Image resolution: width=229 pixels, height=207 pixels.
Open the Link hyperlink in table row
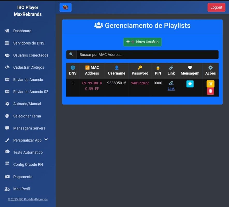171,88
